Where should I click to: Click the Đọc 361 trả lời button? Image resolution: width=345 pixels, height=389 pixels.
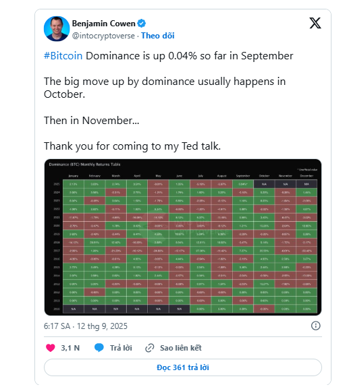pos(183,367)
